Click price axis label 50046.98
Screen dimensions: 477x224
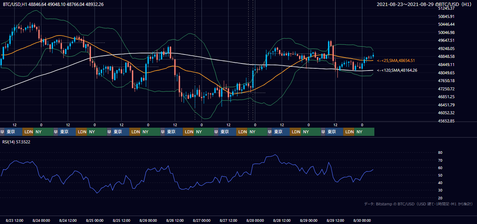coord(446,32)
